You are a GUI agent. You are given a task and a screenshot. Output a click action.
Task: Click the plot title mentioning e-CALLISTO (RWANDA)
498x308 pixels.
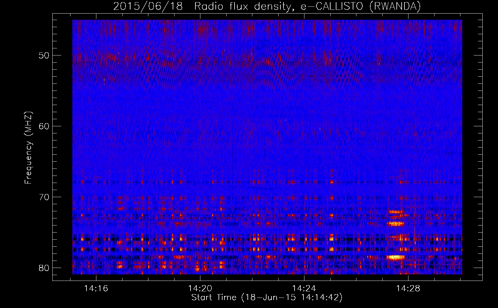[267, 6]
